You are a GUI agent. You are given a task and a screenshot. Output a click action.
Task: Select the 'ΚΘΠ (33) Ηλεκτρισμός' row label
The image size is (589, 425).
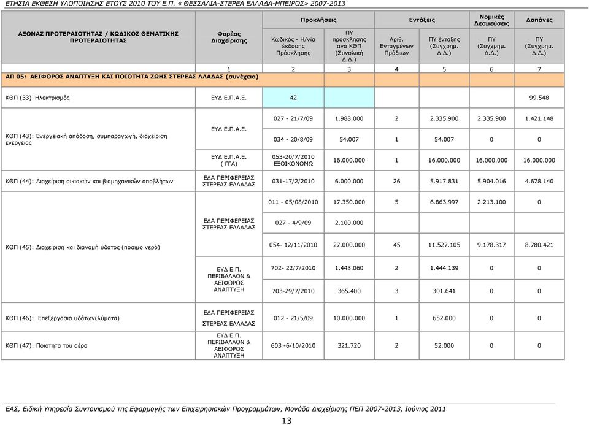37,98
